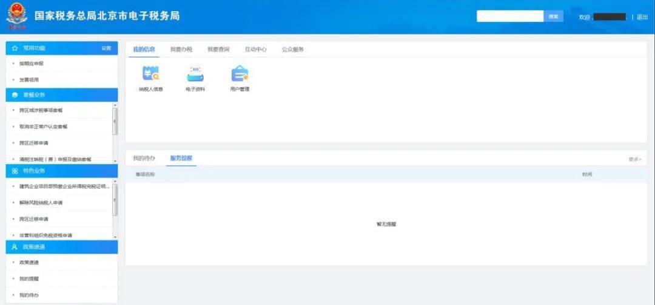
Task: Open 按期应申报 in the sidebar
Action: [62, 64]
